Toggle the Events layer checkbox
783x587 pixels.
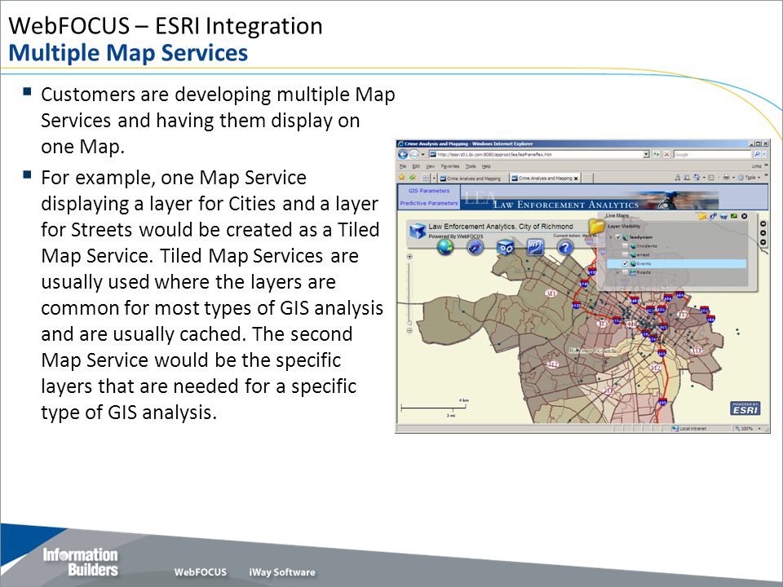(x=626, y=263)
